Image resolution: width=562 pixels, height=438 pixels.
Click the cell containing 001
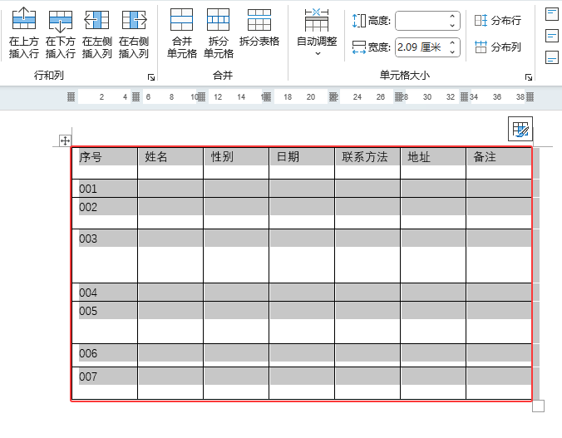(105, 189)
